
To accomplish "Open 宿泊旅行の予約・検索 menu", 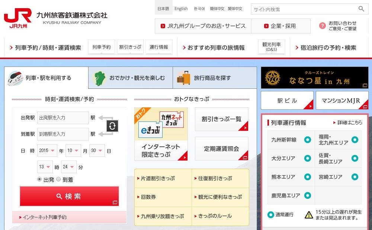I will [326, 48].
